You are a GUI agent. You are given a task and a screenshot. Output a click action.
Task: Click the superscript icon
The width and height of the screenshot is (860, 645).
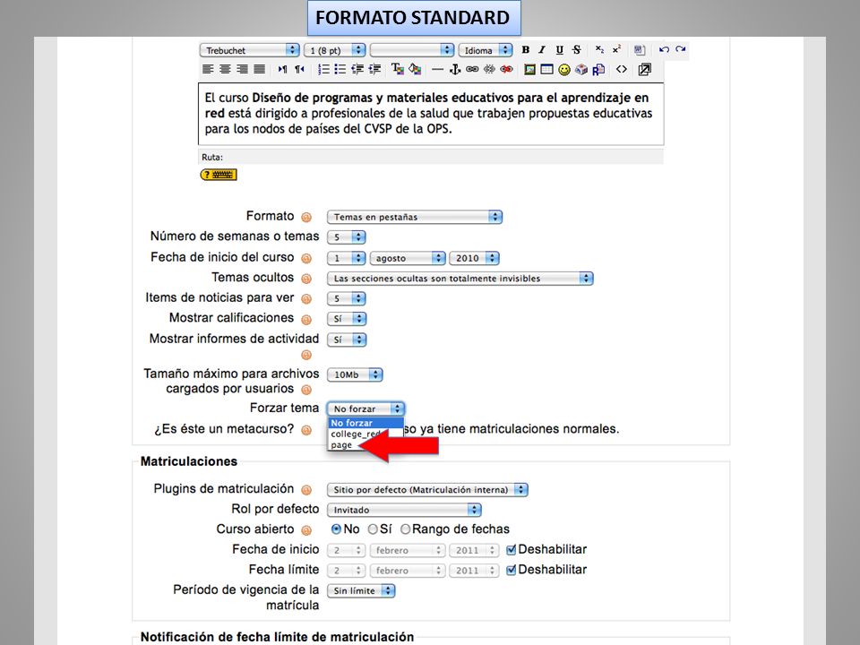(616, 50)
